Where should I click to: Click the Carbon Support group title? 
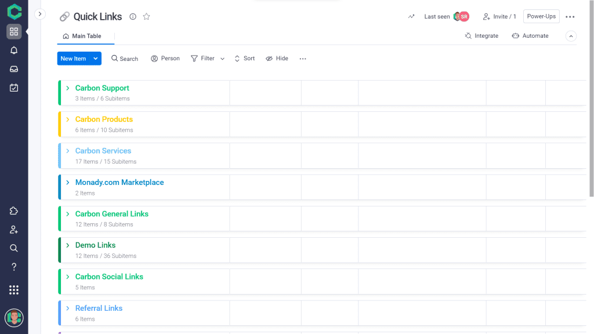(x=102, y=88)
